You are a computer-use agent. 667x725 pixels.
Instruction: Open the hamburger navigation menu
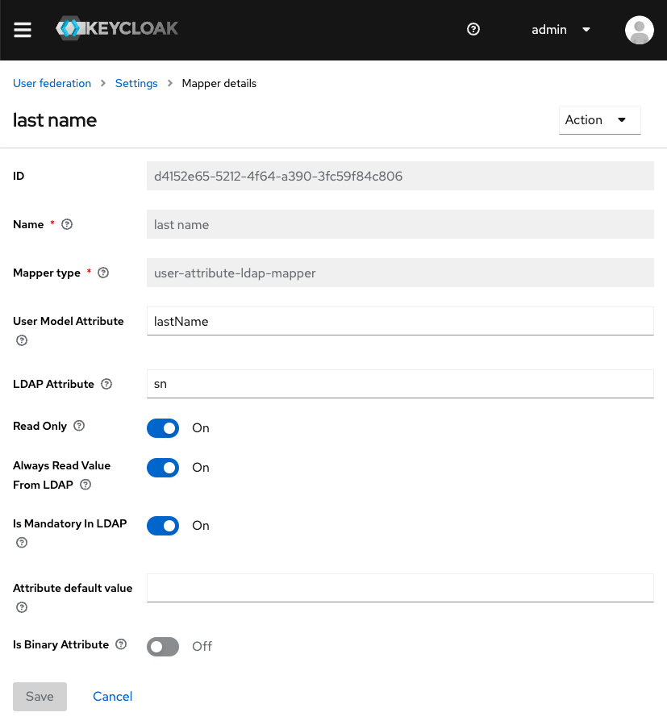[23, 30]
